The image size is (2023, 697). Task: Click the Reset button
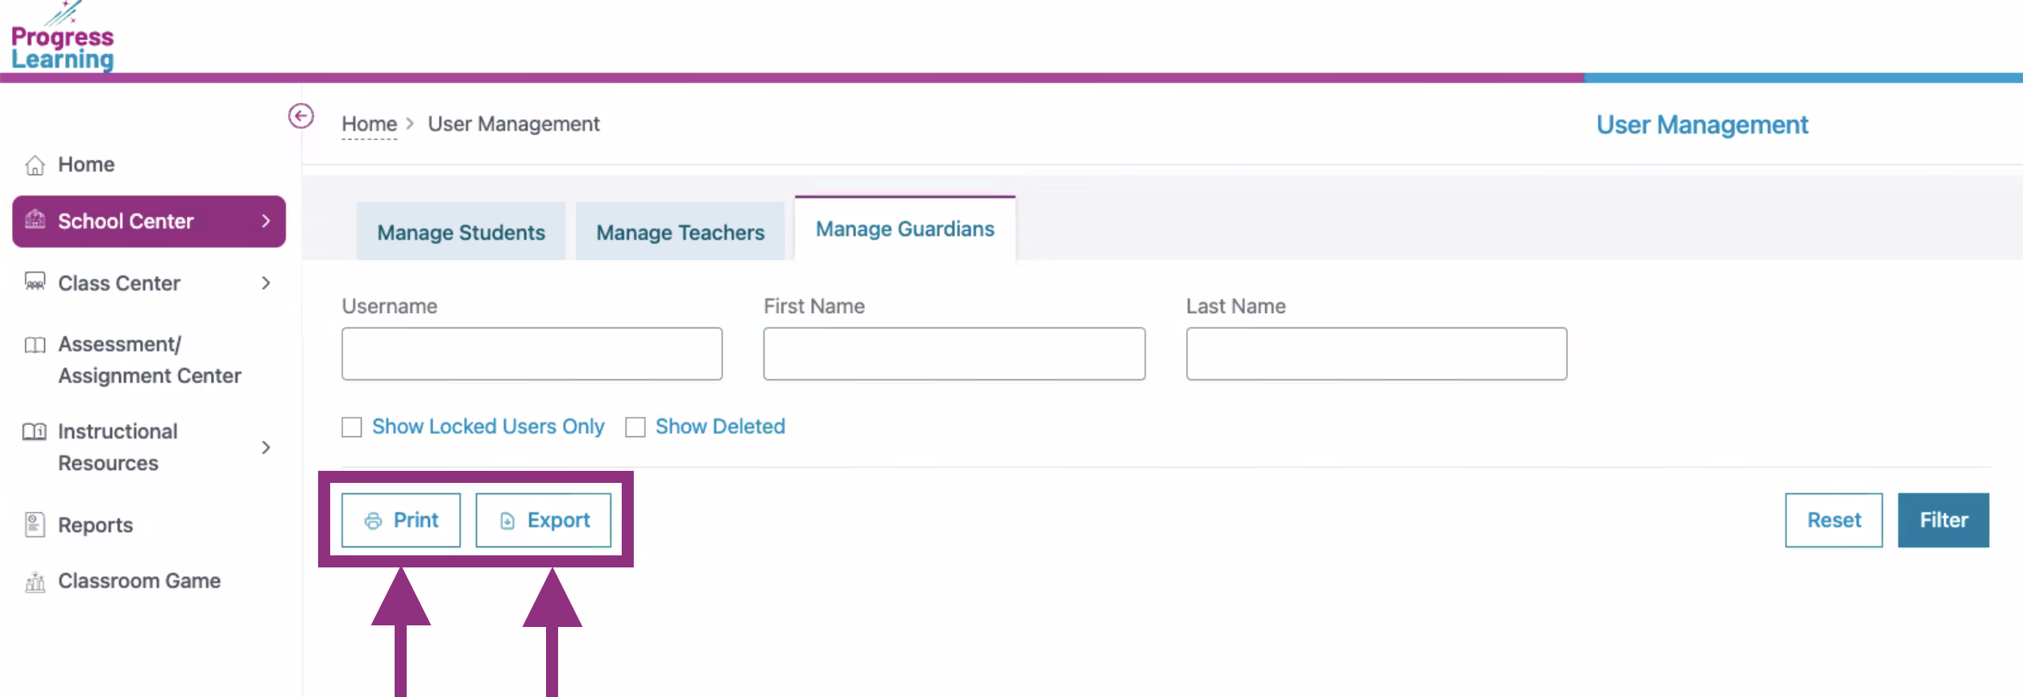(1833, 520)
